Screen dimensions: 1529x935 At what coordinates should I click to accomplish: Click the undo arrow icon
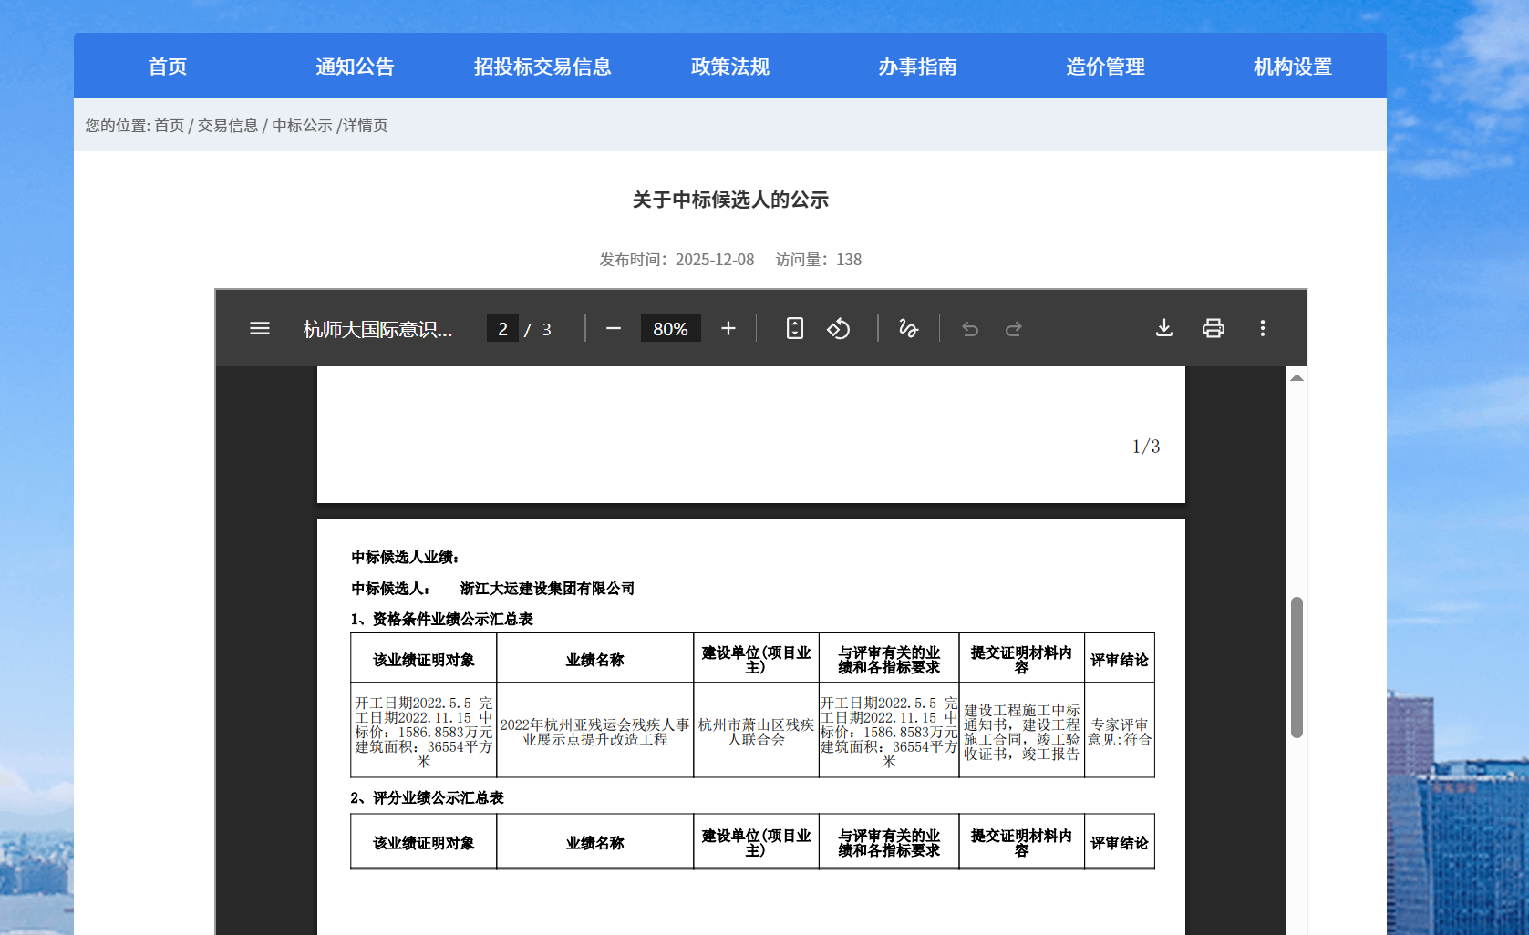click(970, 329)
